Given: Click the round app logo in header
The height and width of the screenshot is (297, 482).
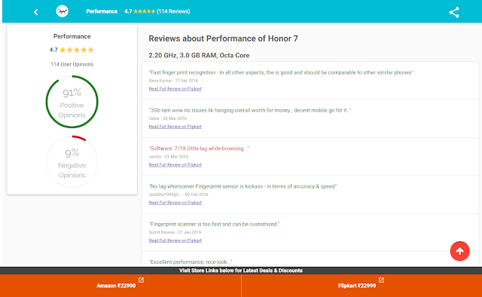Looking at the screenshot, I should [x=62, y=11].
